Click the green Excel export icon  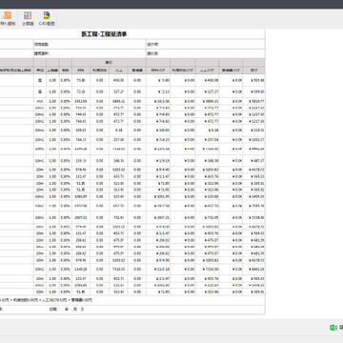tap(333, 328)
